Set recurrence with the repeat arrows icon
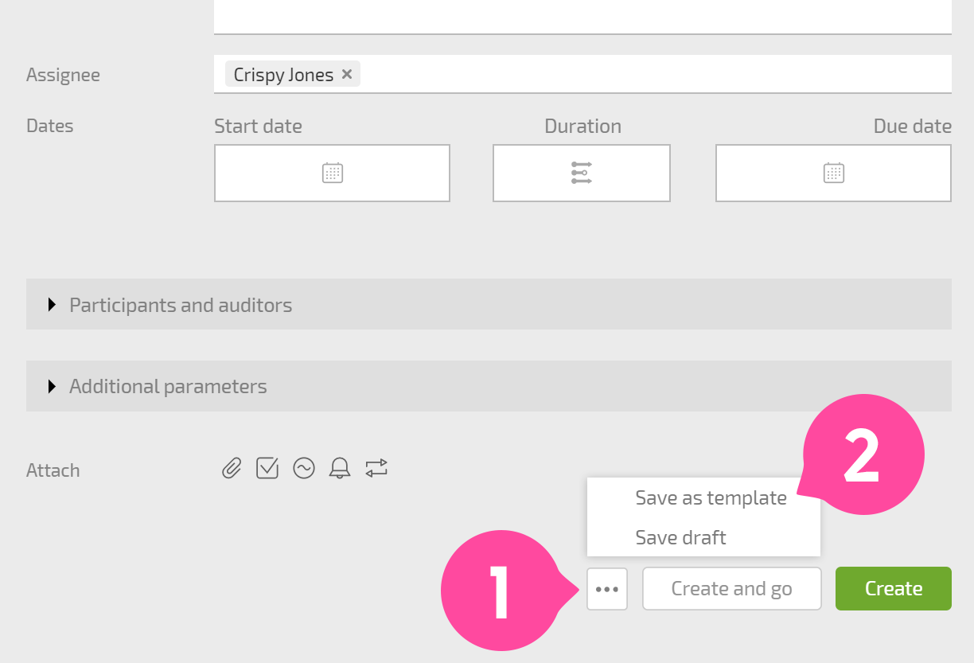 point(376,469)
